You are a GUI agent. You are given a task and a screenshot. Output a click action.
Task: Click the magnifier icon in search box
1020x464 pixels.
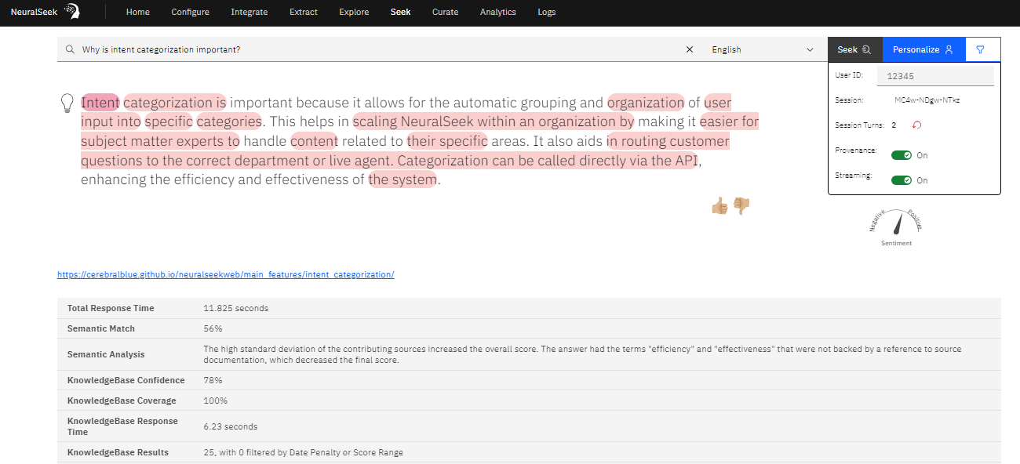71,49
